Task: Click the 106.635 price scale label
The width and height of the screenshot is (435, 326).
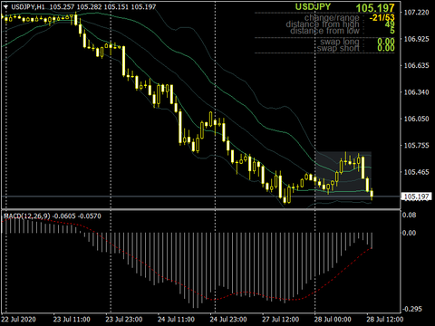Action: 416,65
